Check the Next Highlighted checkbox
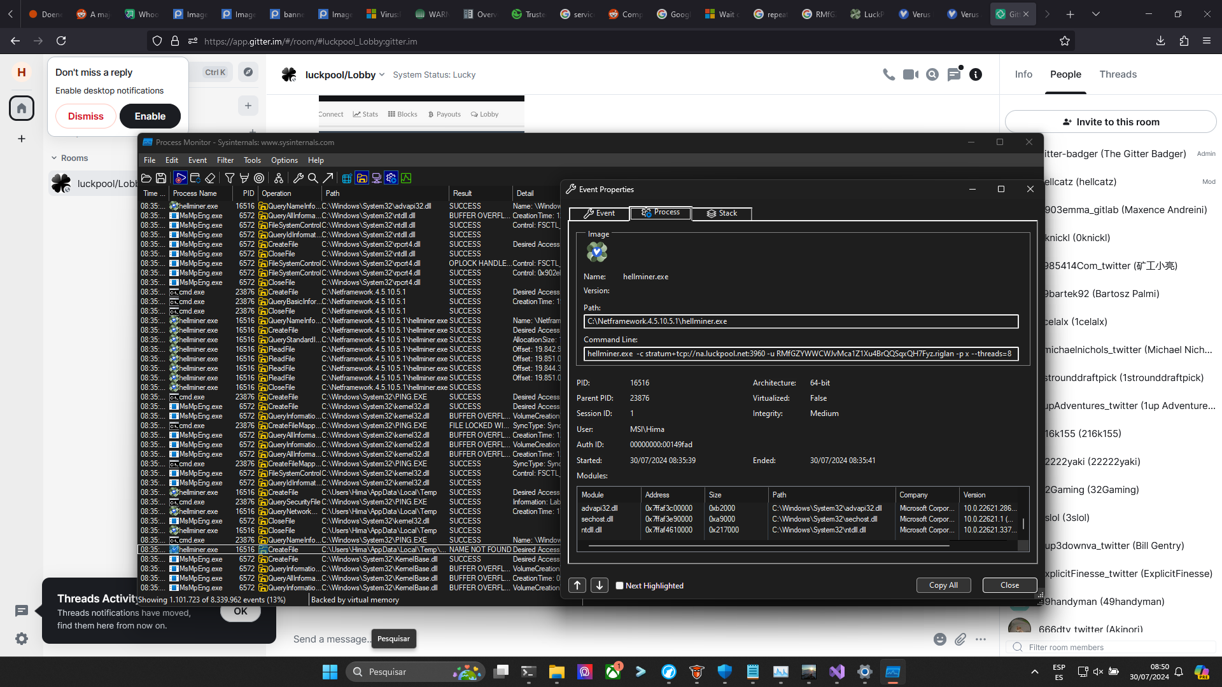Viewport: 1222px width, 687px height. coord(619,586)
